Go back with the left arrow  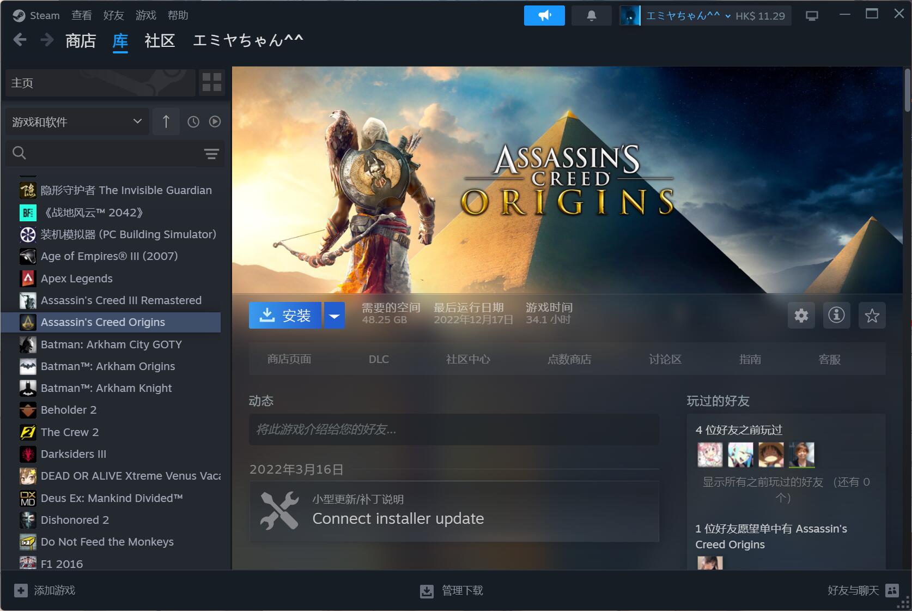click(x=20, y=40)
